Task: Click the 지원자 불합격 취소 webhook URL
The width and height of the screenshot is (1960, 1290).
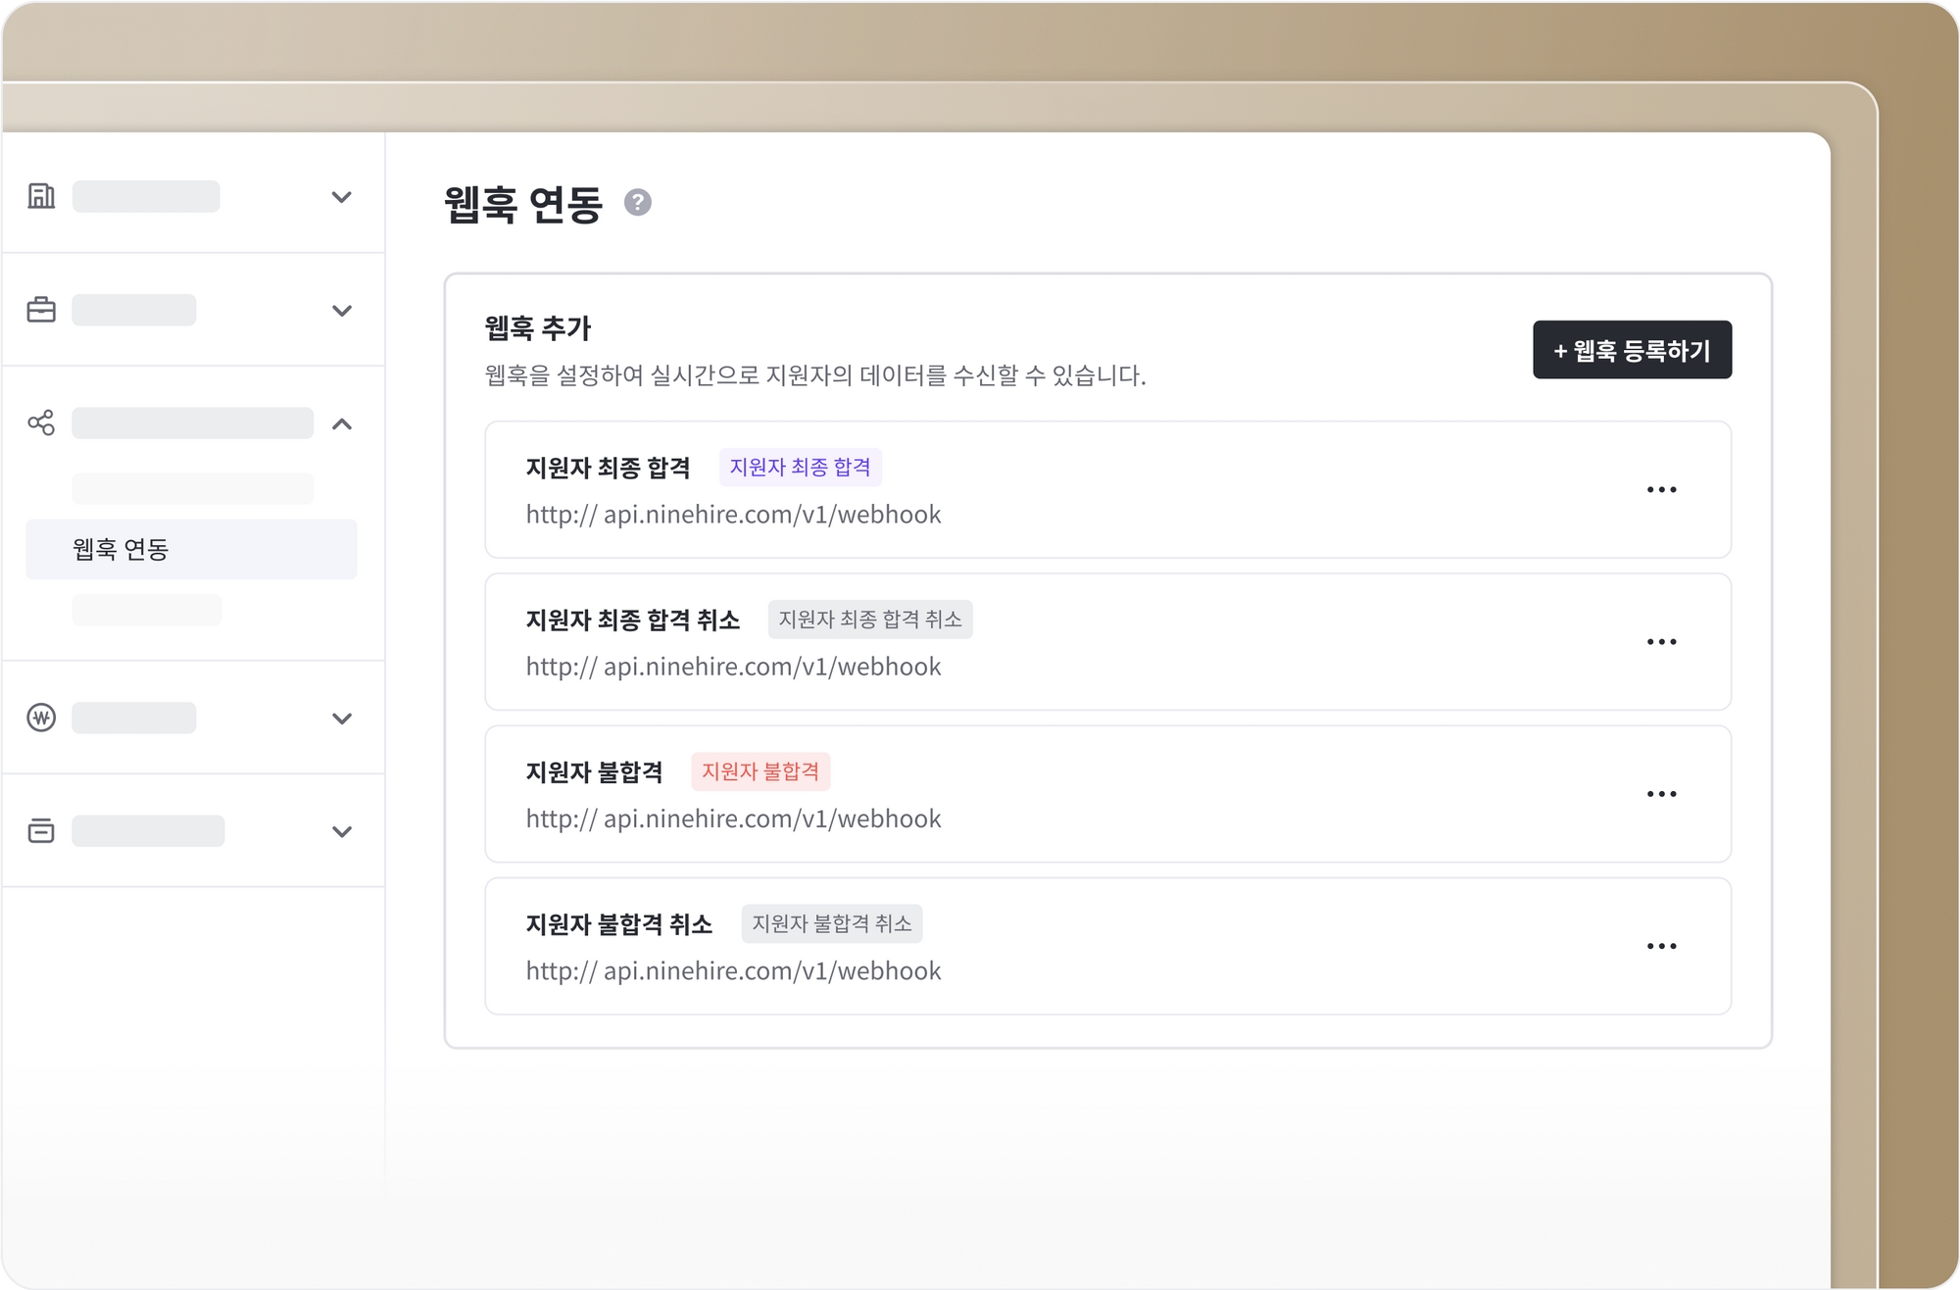Action: tap(733, 971)
